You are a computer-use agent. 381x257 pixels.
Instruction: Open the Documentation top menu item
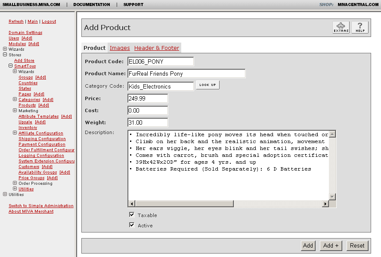tap(92, 5)
